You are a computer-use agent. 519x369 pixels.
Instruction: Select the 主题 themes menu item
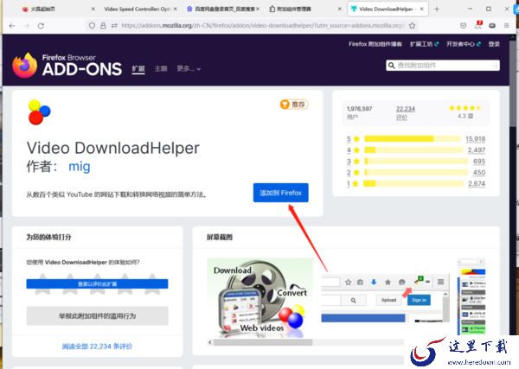pos(161,69)
